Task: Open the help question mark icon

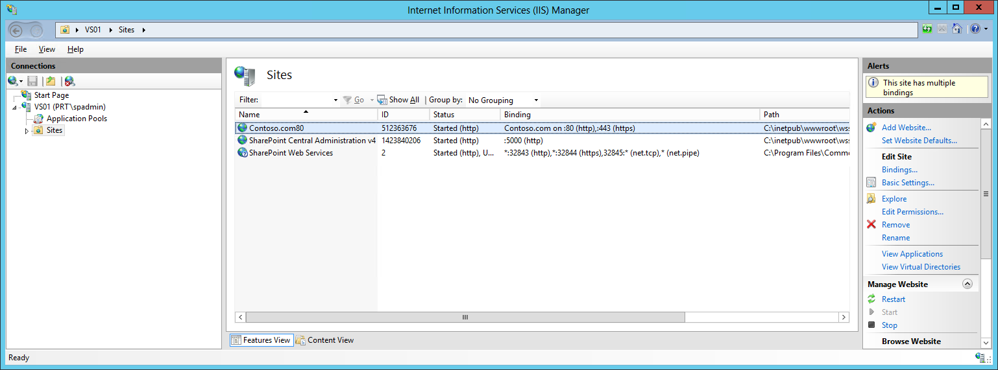Action: point(975,29)
